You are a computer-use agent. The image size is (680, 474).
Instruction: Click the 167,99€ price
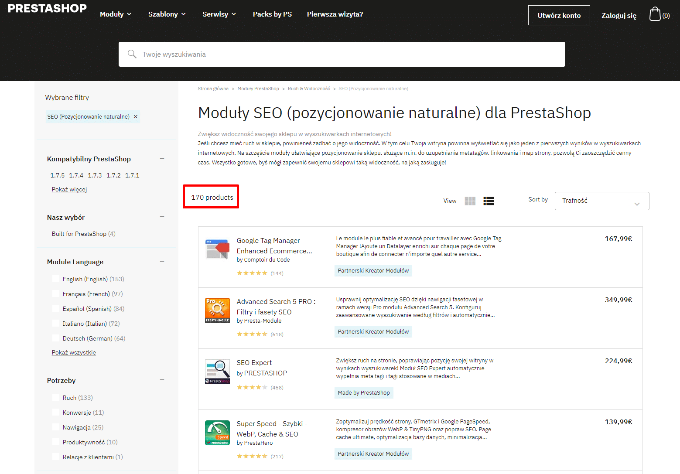point(618,239)
